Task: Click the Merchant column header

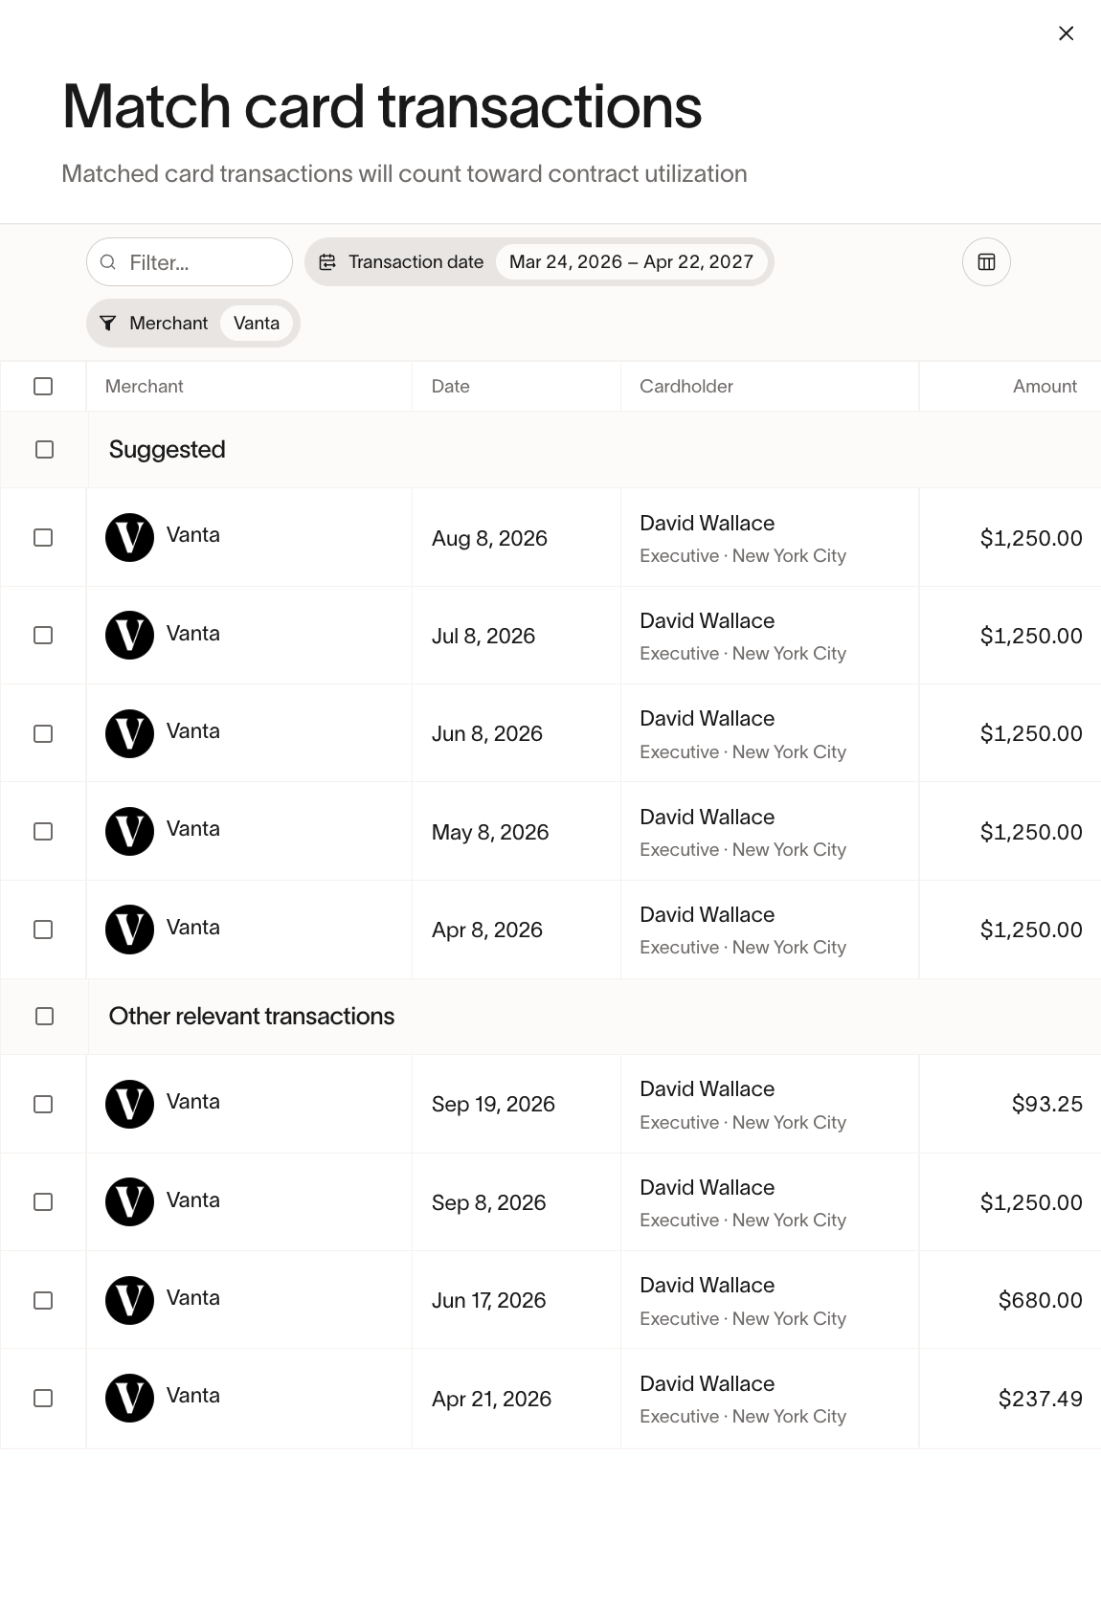Action: 145,386
